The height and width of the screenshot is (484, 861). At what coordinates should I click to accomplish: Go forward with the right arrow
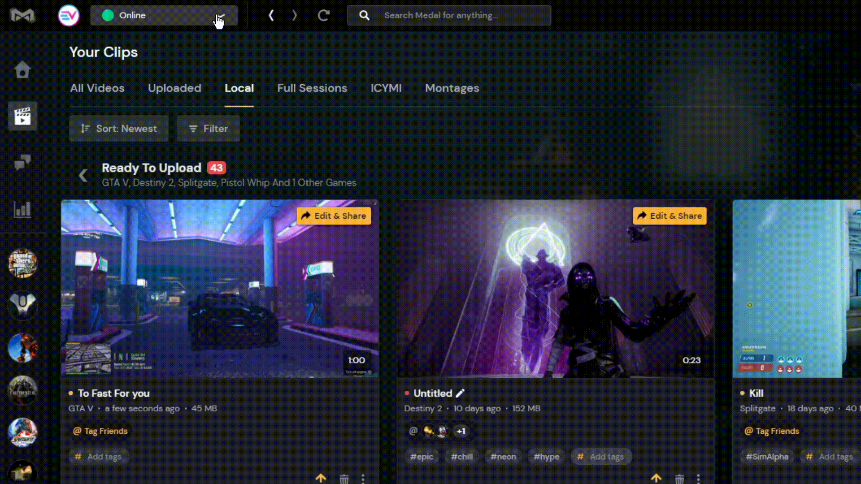[x=295, y=15]
